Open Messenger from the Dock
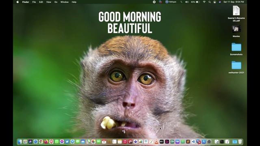The image size is (260, 146). coord(62,142)
